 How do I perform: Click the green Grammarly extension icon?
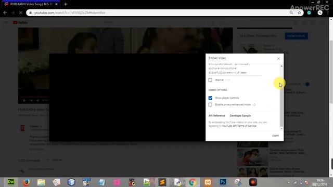[x=309, y=12]
